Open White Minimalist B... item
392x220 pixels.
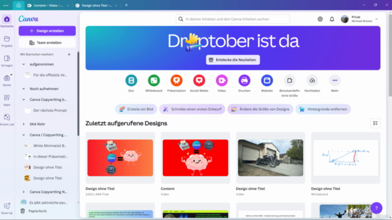(46, 145)
